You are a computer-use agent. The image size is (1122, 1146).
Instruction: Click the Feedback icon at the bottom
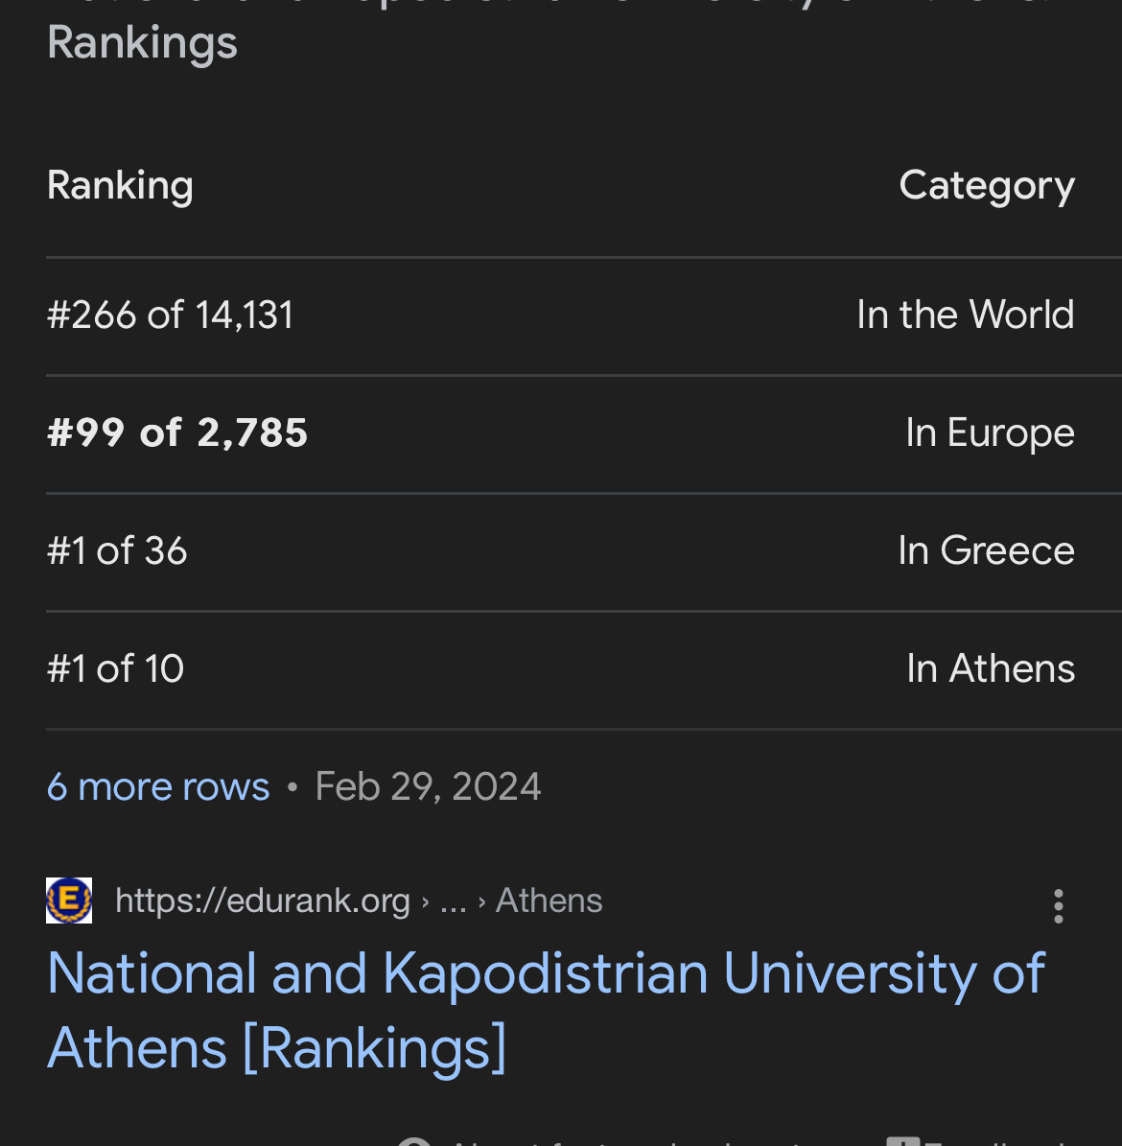903,1141
